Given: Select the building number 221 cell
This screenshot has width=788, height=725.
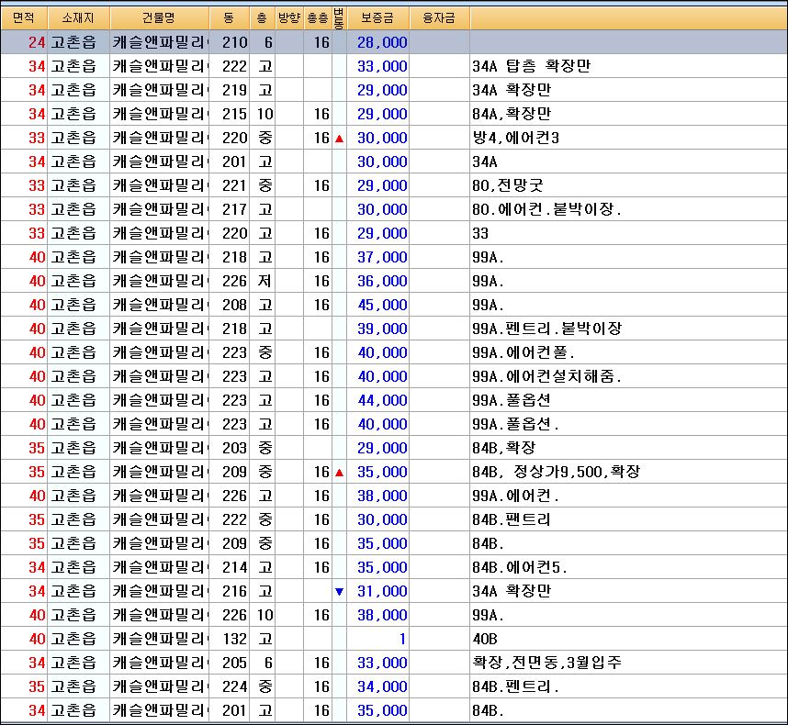Looking at the screenshot, I should pos(235,185).
